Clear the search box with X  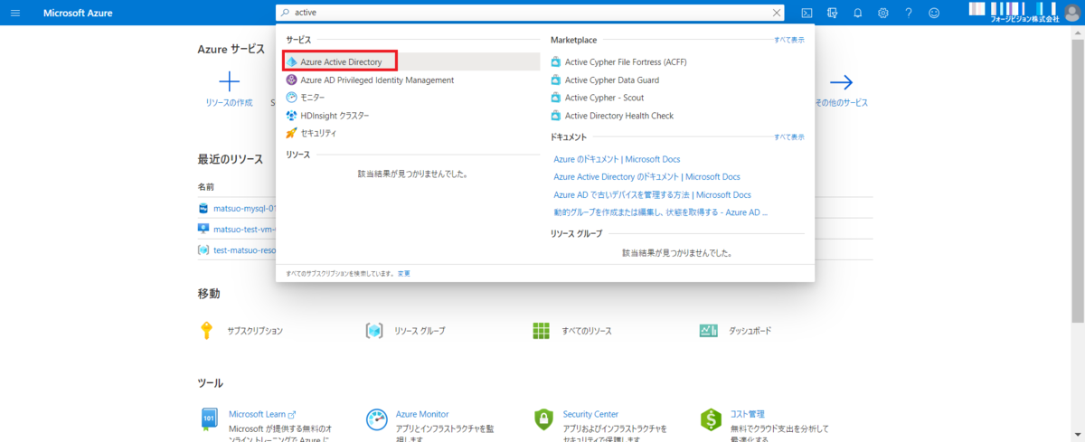pyautogui.click(x=777, y=13)
